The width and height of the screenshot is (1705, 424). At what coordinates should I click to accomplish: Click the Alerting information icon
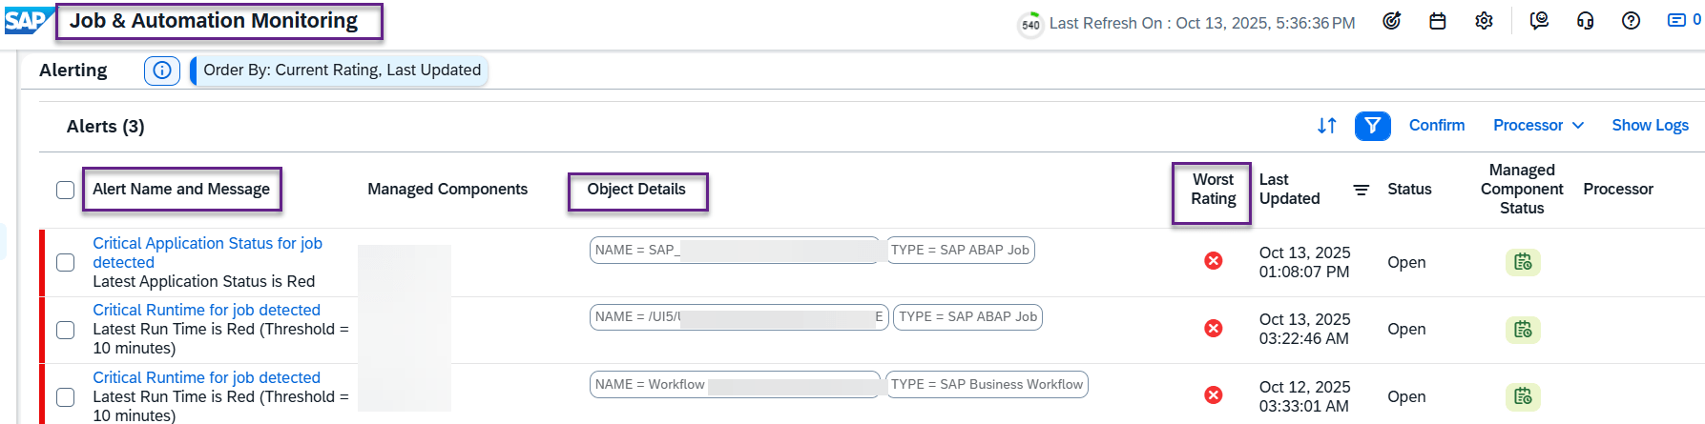click(x=162, y=71)
